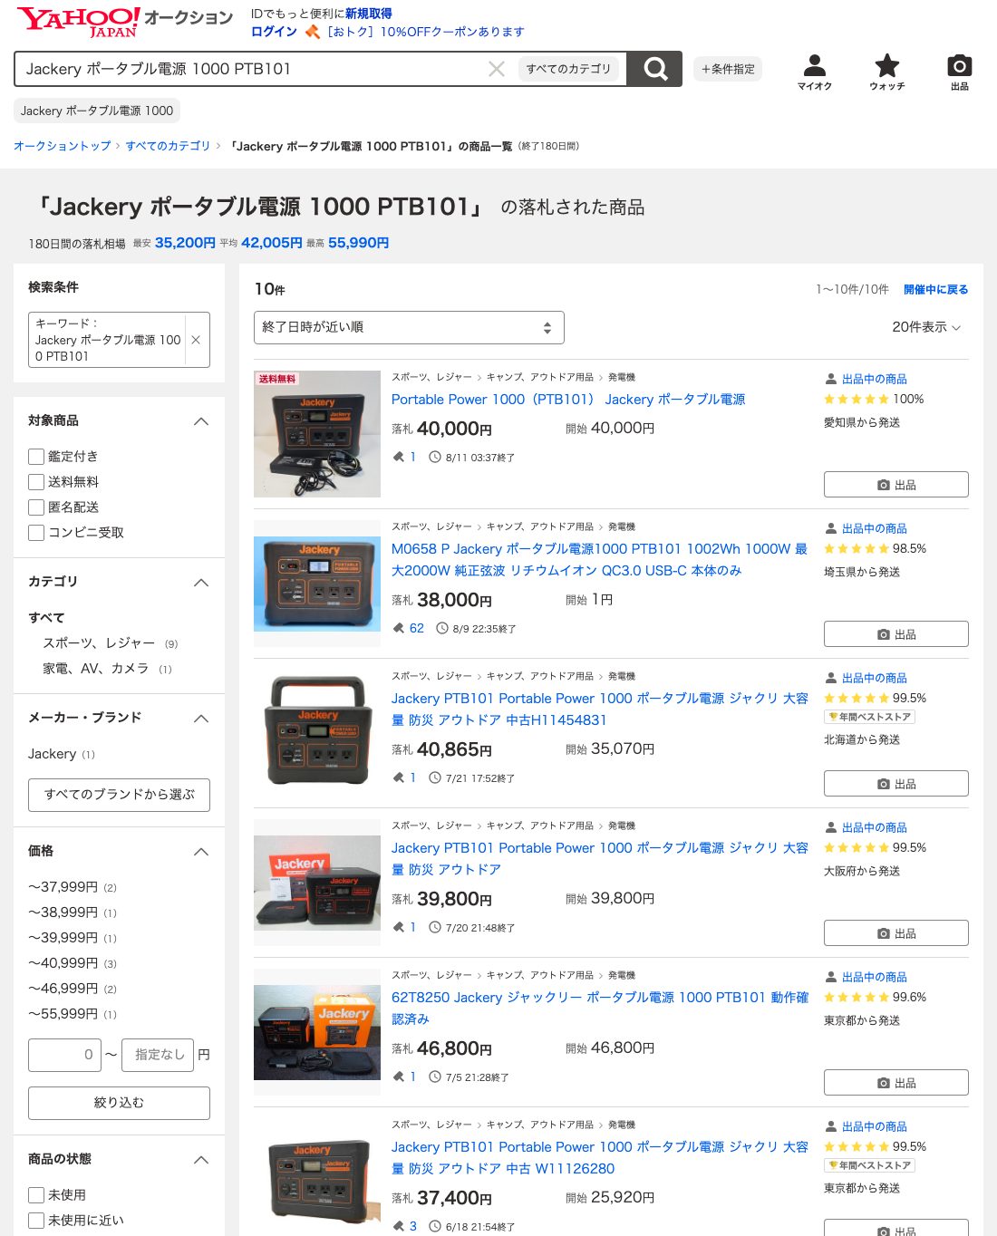Remove keyword filter via X in 検索条件
The image size is (997, 1236).
(196, 340)
